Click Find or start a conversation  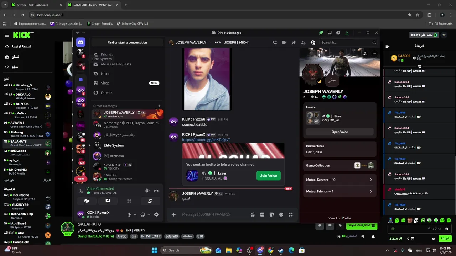[127, 42]
